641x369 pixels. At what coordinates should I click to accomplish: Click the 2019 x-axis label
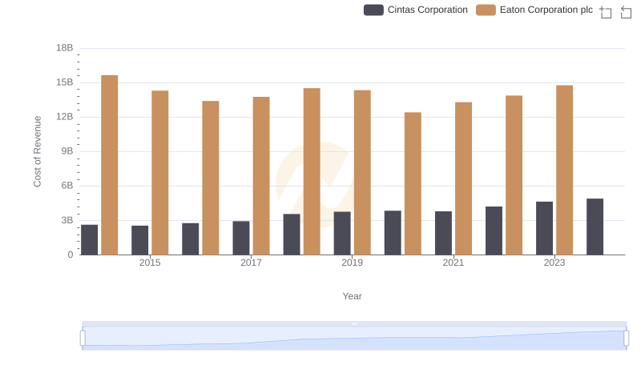pos(352,263)
